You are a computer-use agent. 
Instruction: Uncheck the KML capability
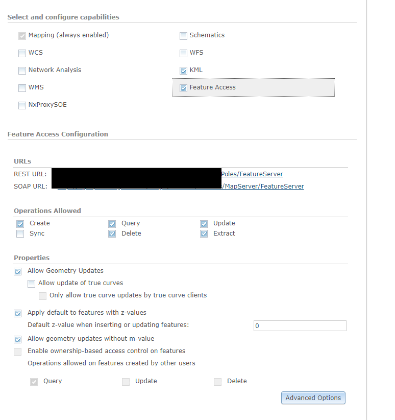pos(183,71)
